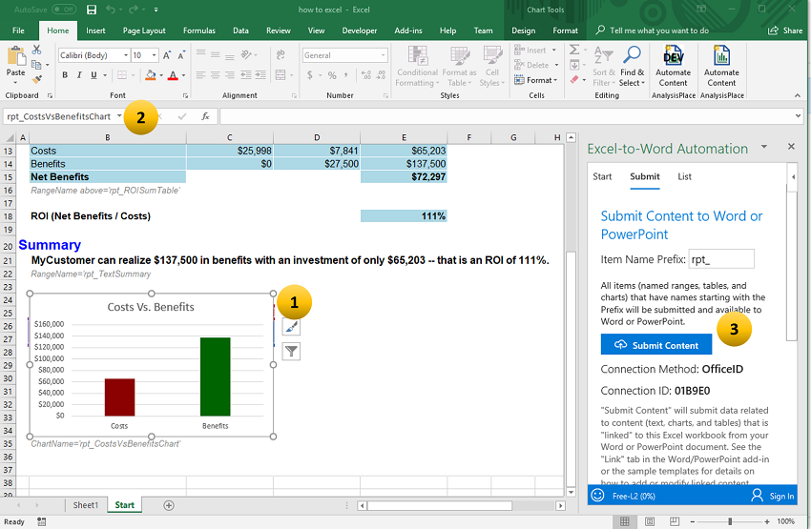
Task: Open Sort & Filter menu
Action: coord(604,66)
